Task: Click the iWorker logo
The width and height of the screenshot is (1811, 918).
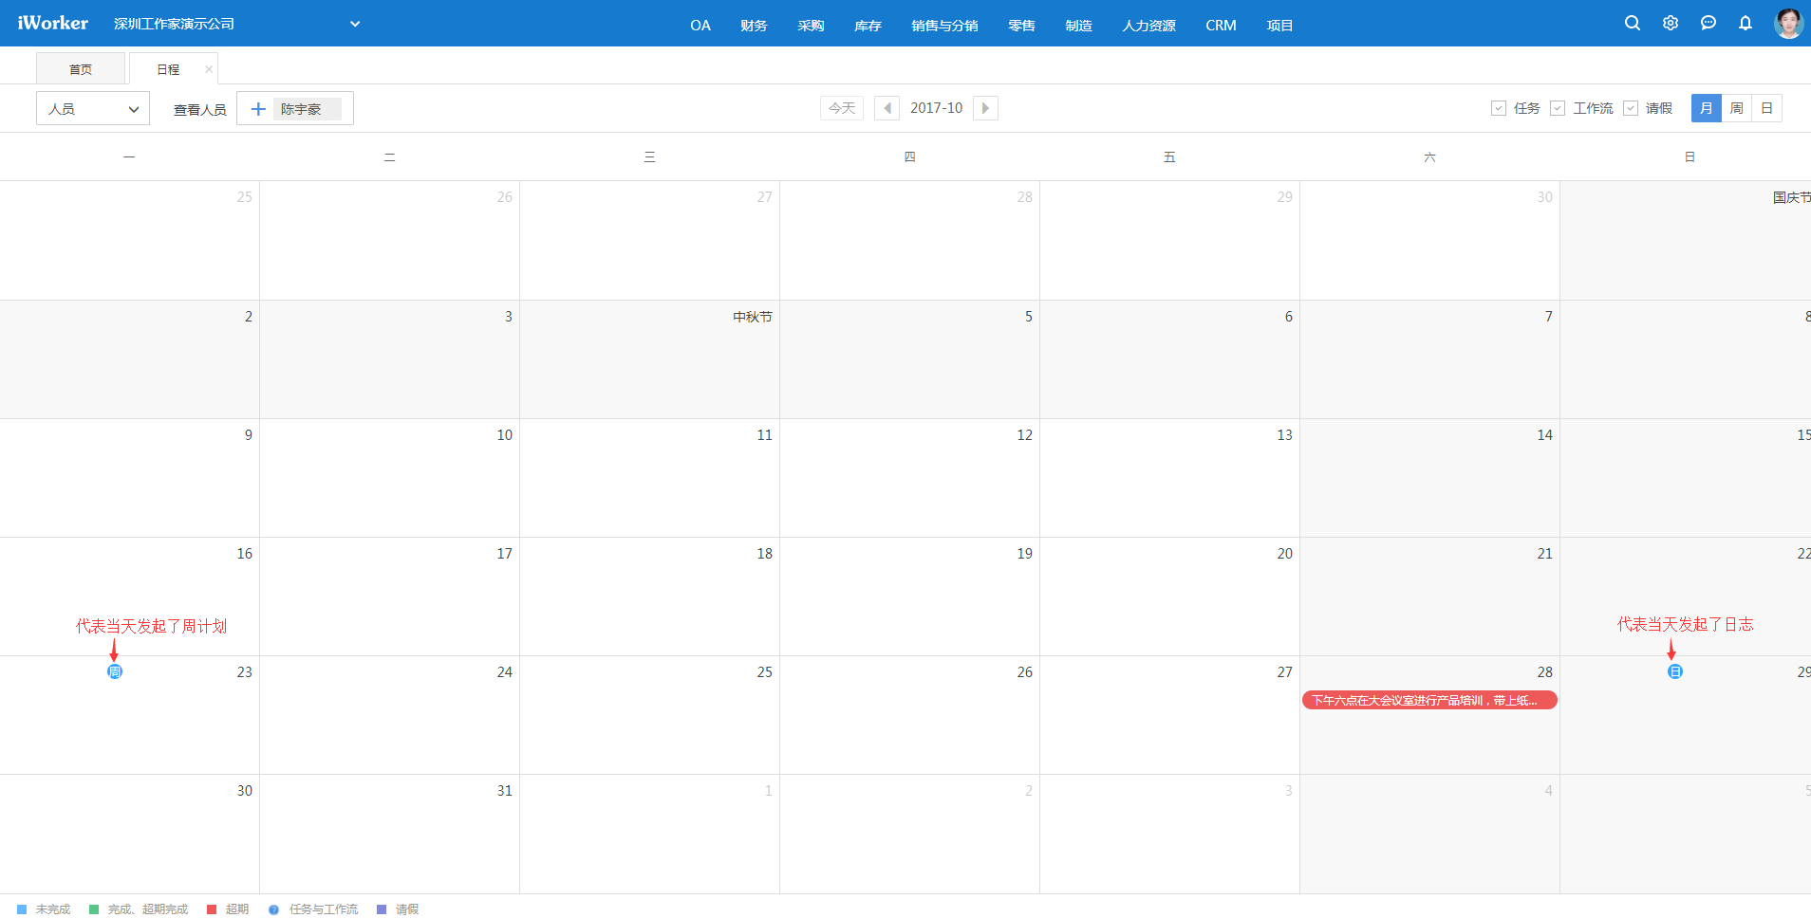Action: click(x=53, y=23)
